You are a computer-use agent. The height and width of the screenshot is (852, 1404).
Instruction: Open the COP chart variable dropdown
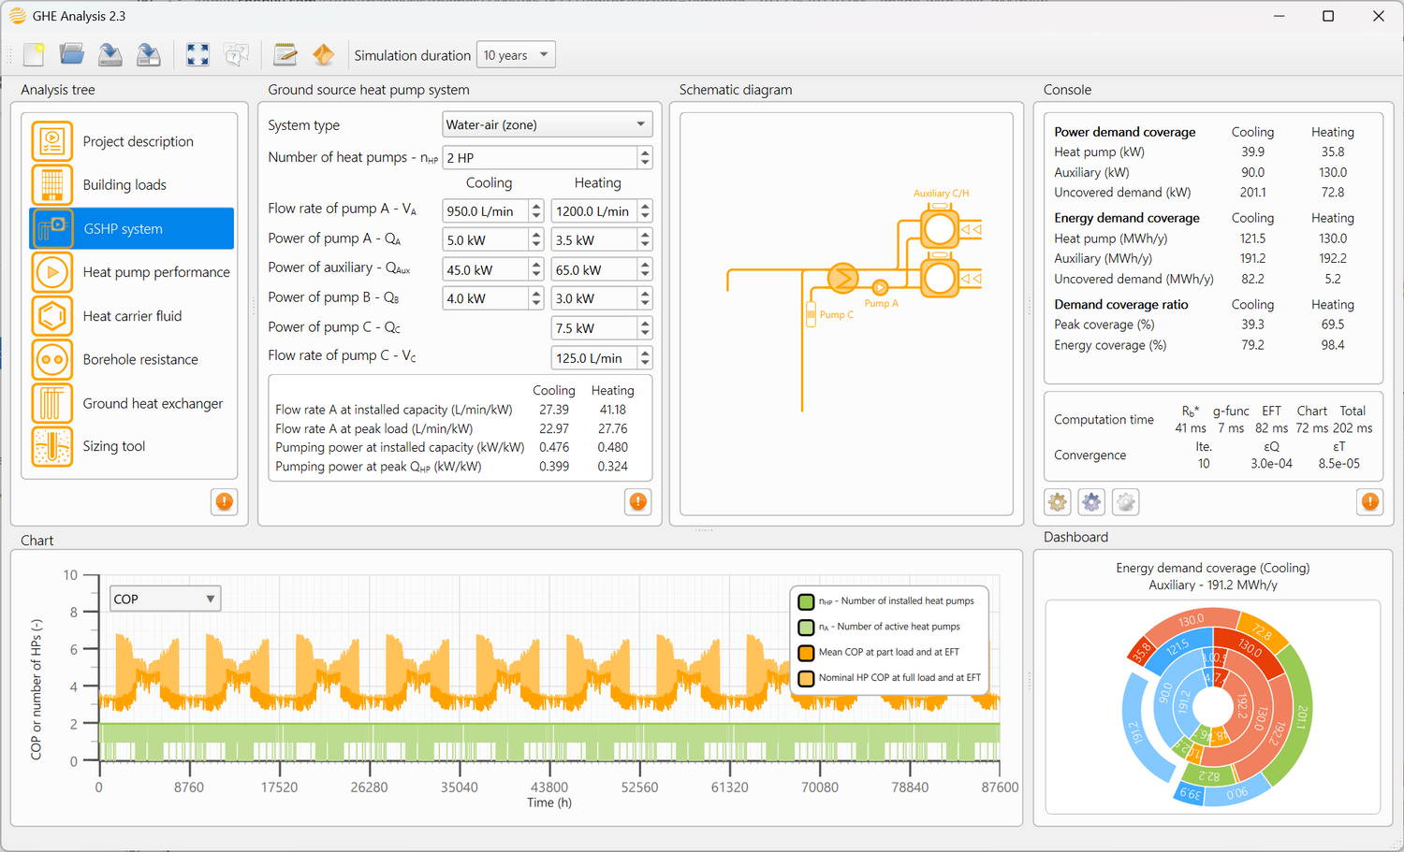[165, 599]
